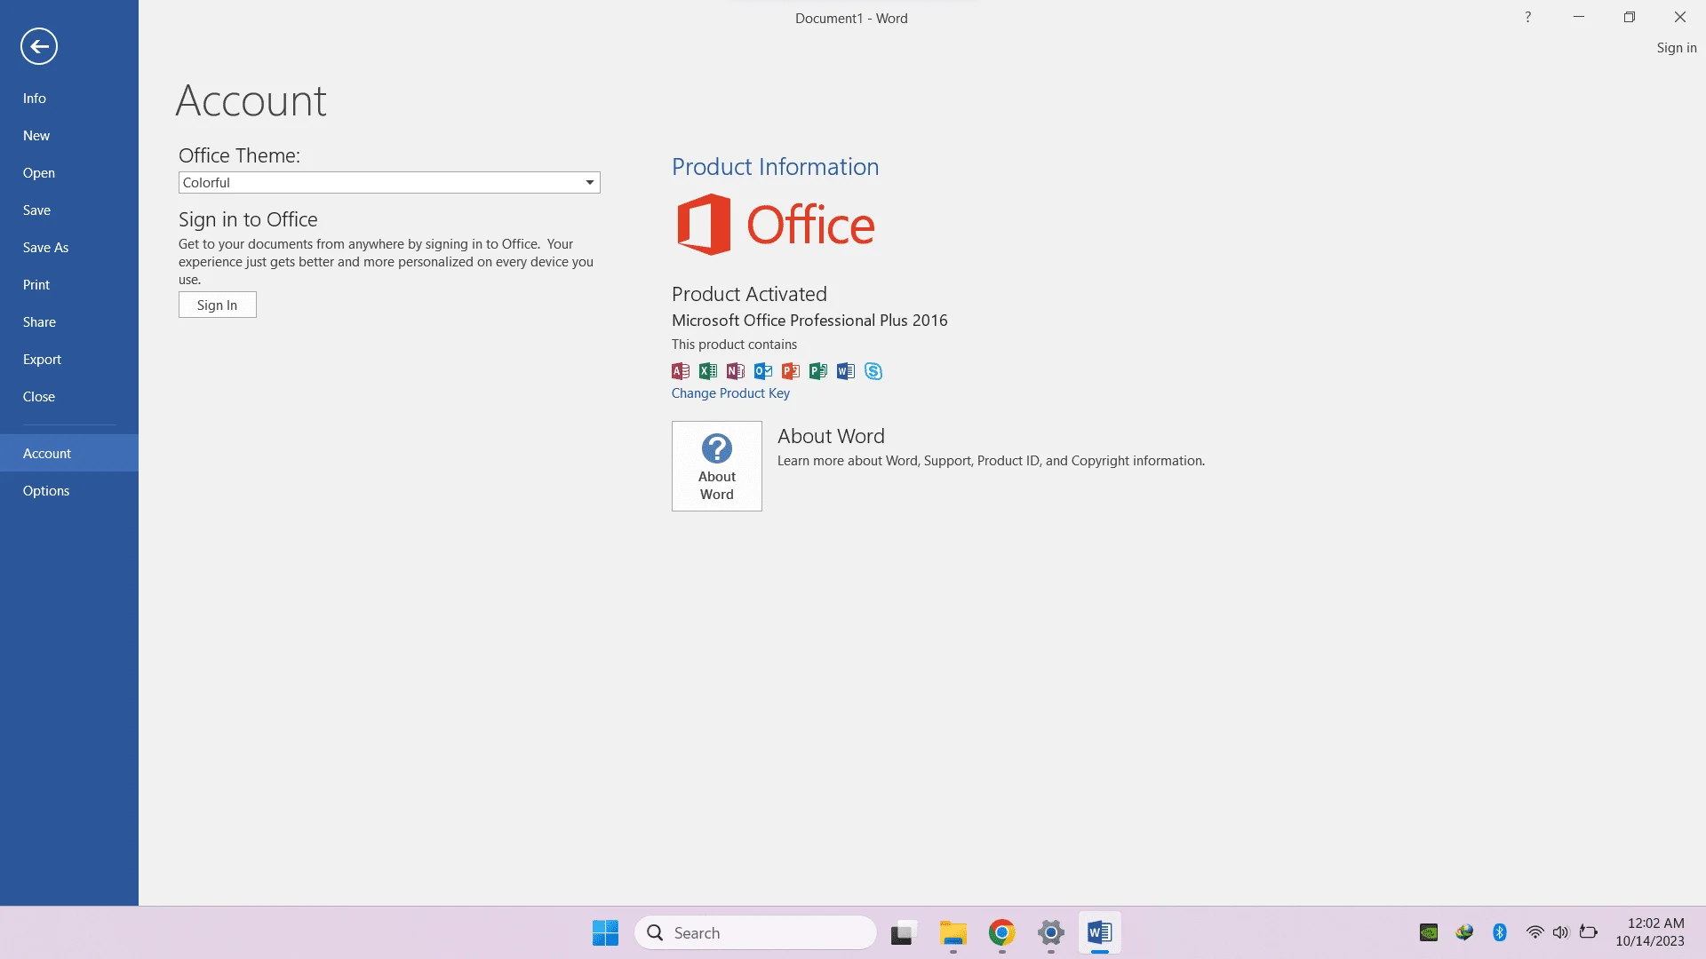This screenshot has width=1706, height=959.
Task: Click the battery tray icon
Action: (x=1589, y=932)
